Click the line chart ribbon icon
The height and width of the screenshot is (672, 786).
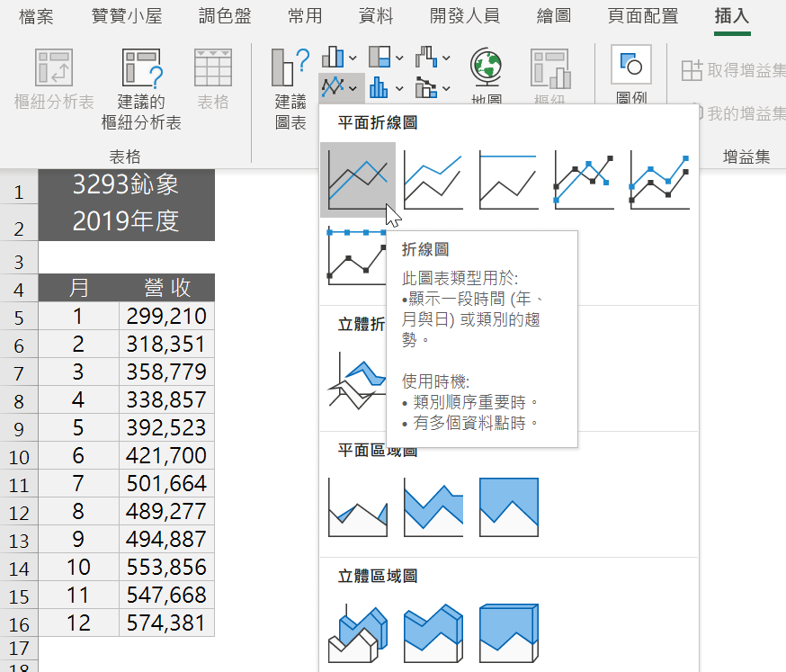pyautogui.click(x=333, y=87)
